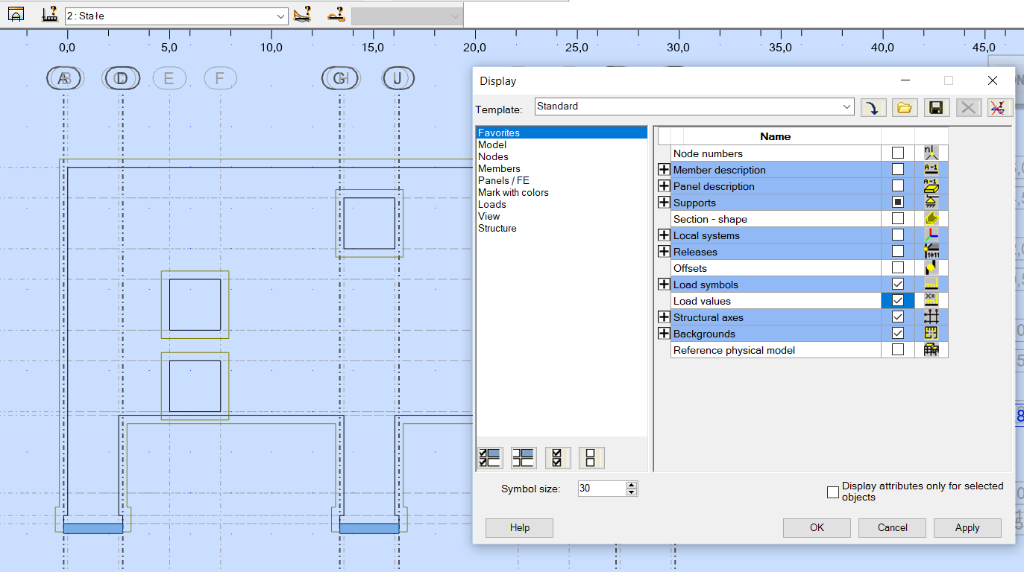Check Display attributes only for selected objects
Screen dimensions: 1024x572
pyautogui.click(x=832, y=492)
